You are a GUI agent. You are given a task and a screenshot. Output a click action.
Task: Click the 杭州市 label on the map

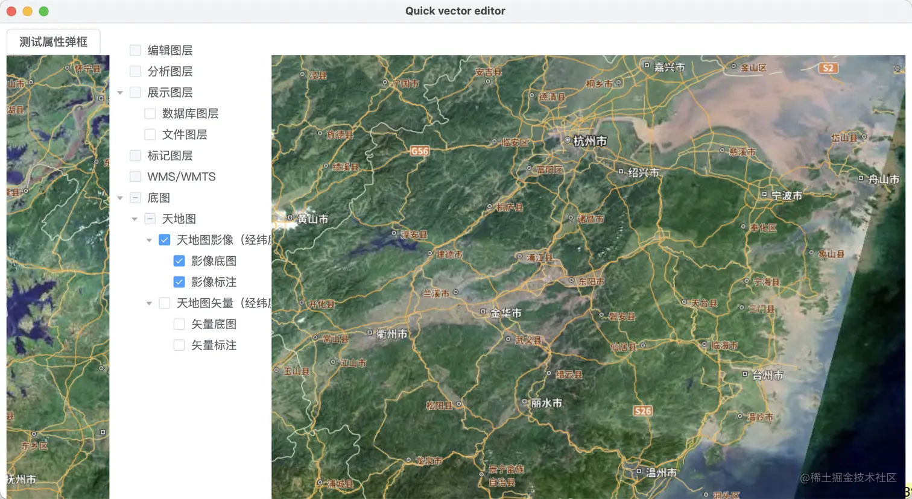click(x=590, y=141)
